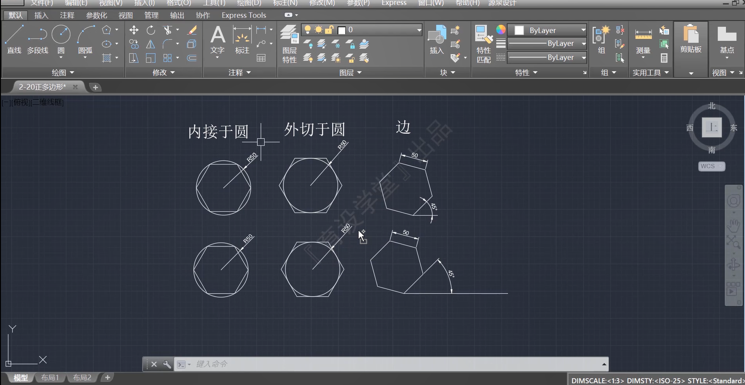This screenshot has width=745, height=385.
Task: Choose the Ellipse draw tool icon
Action: click(107, 44)
